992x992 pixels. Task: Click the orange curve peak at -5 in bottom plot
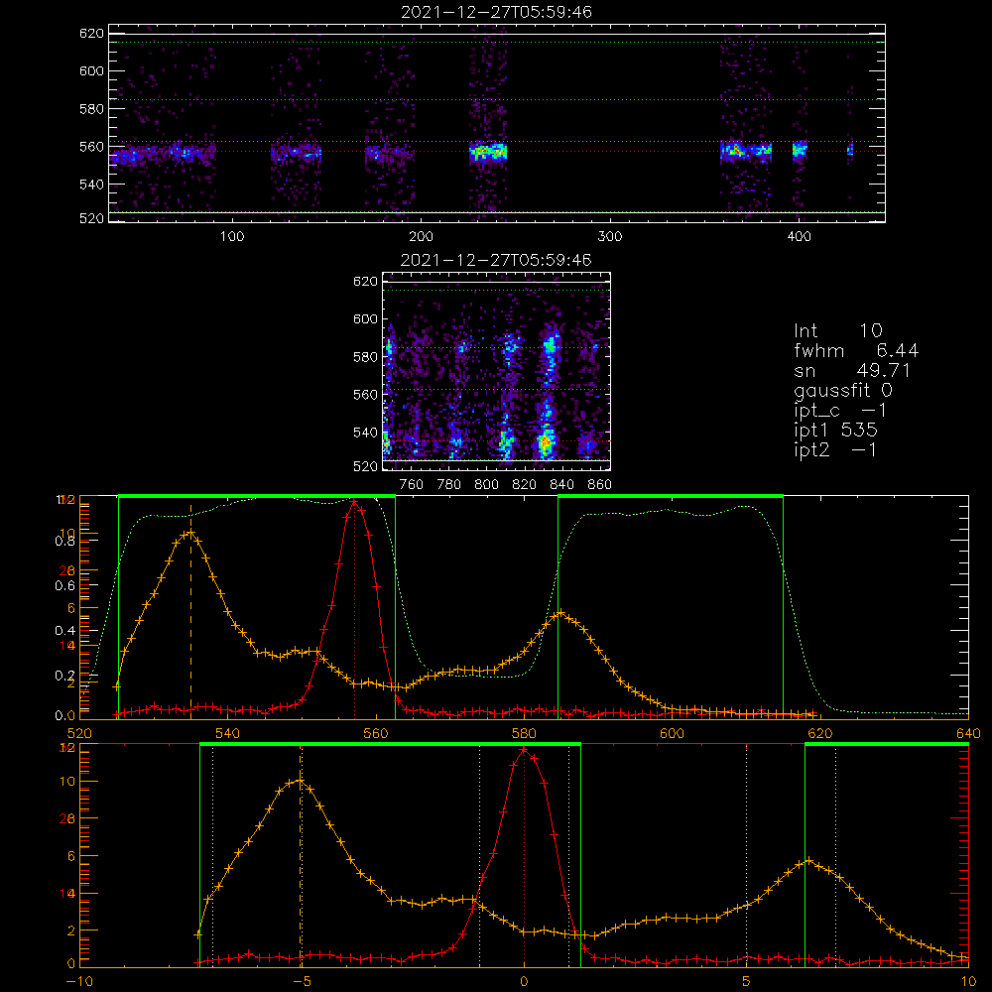(301, 782)
